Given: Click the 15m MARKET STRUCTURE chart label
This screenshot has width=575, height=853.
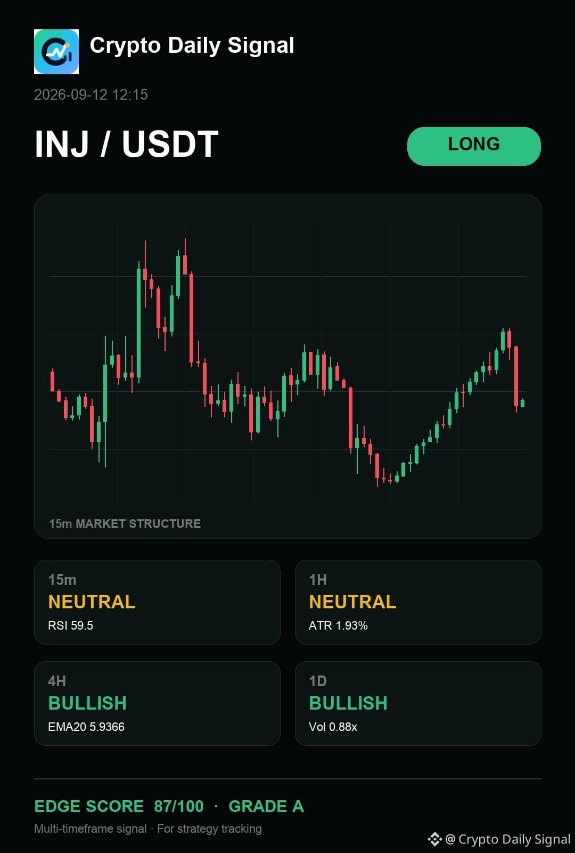Looking at the screenshot, I should 125,524.
